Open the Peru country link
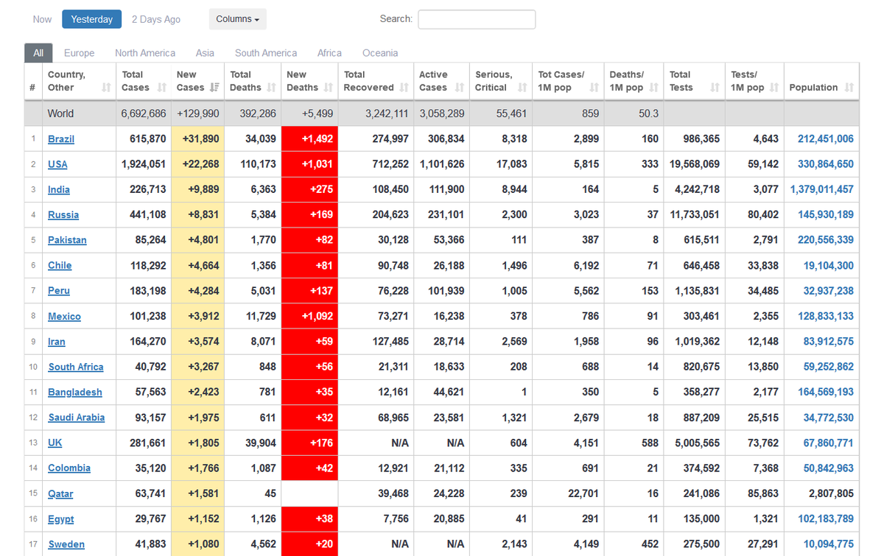This screenshot has height=556, width=884. 59,291
